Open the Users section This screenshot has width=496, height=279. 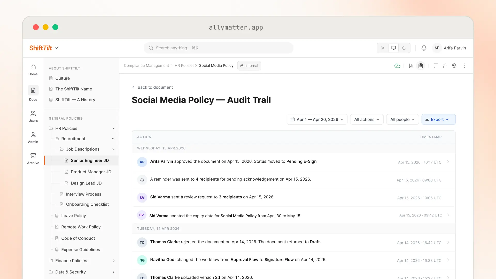[x=33, y=117]
